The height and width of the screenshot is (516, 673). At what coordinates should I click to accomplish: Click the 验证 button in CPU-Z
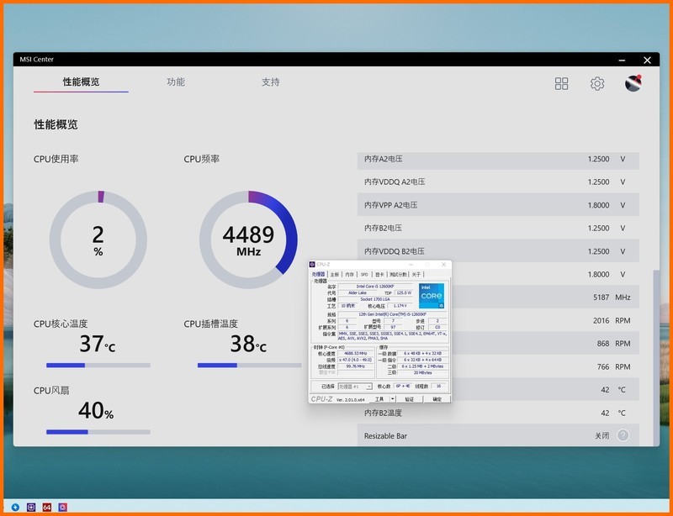tap(410, 399)
